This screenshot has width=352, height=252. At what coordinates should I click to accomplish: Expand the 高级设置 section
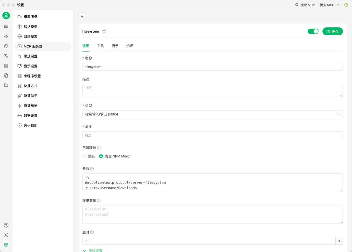[93, 250]
